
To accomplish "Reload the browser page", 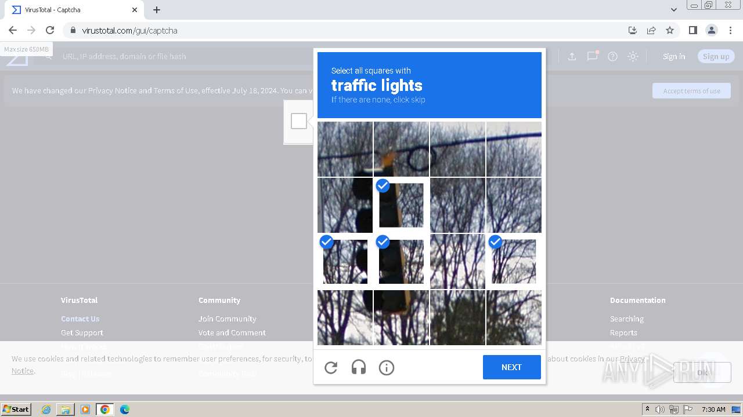I will point(50,30).
